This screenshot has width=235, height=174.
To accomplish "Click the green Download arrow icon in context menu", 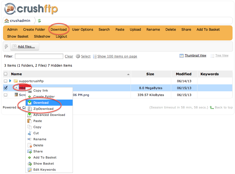I will pyautogui.click(x=30, y=103).
